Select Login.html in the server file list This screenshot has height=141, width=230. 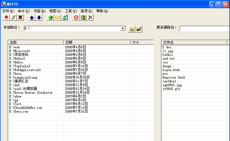(x=171, y=70)
